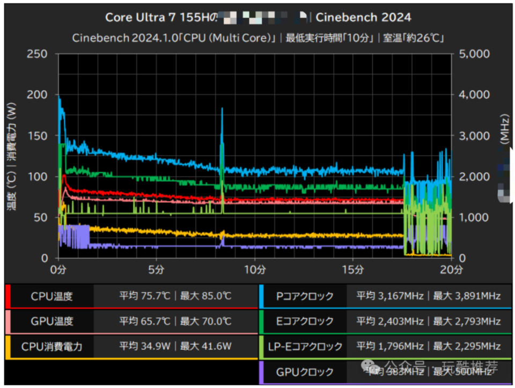Click the right axis label '5,000'
The image size is (515, 388).
(x=474, y=54)
